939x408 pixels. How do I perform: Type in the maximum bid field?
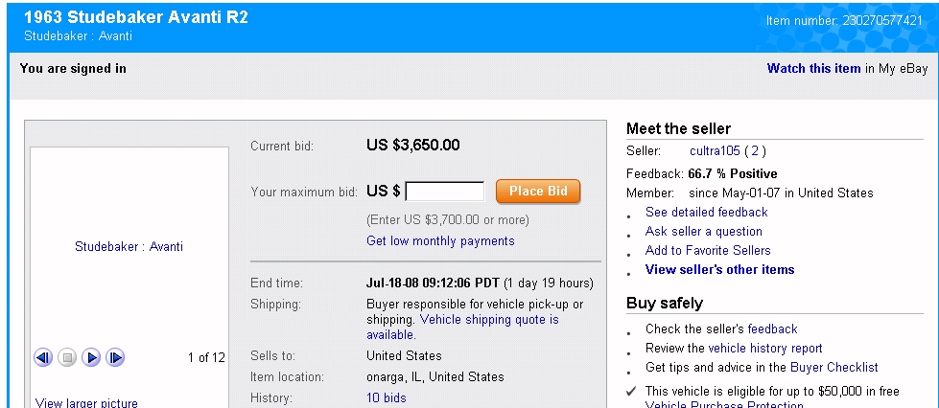tap(445, 192)
